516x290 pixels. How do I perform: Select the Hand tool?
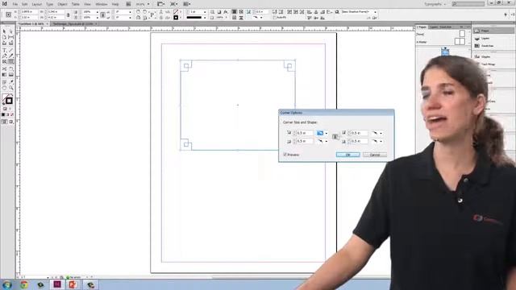(4, 88)
